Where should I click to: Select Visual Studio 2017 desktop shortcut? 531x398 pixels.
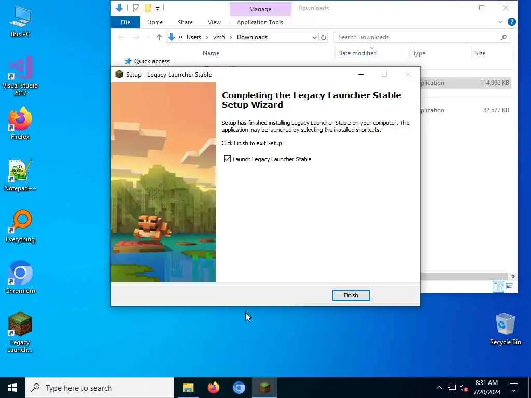click(20, 76)
